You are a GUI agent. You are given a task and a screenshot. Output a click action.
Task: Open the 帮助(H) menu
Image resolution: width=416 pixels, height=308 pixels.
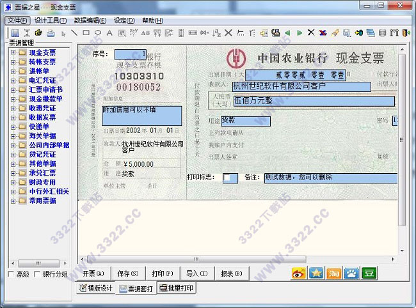(x=153, y=20)
